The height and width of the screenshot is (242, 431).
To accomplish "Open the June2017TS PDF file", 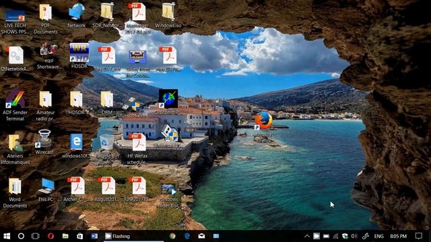I will click(137, 190).
